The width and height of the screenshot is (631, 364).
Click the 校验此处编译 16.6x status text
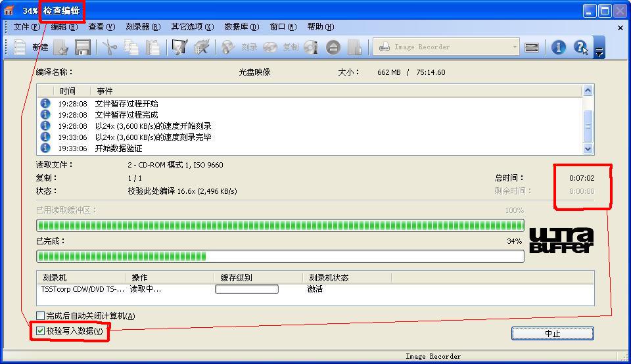(182, 191)
